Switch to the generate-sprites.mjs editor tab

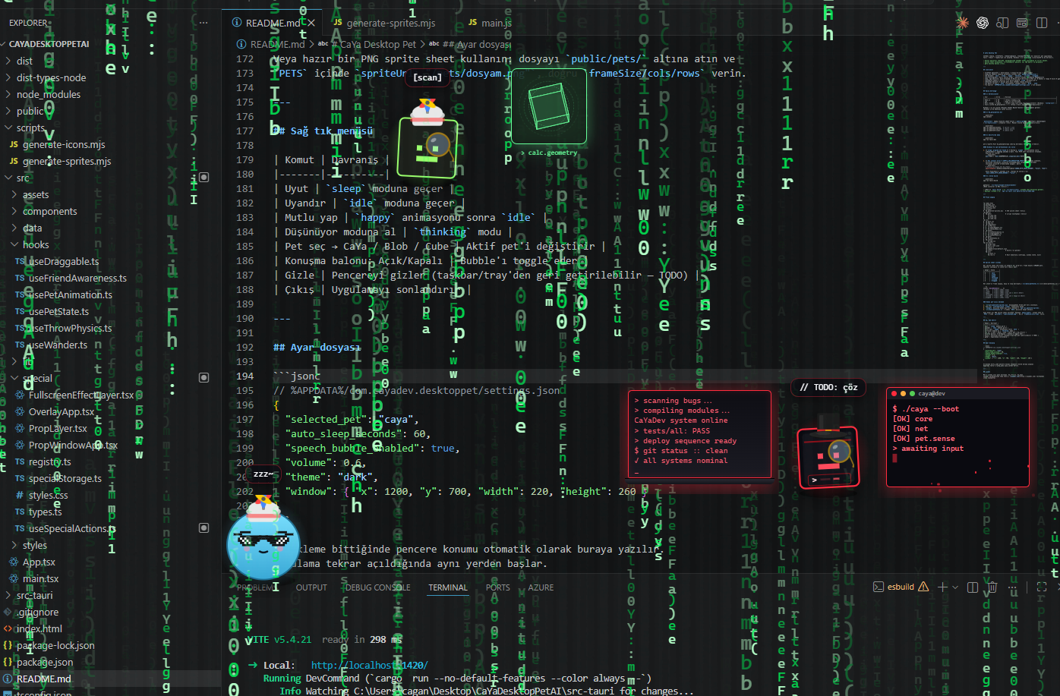coord(390,23)
